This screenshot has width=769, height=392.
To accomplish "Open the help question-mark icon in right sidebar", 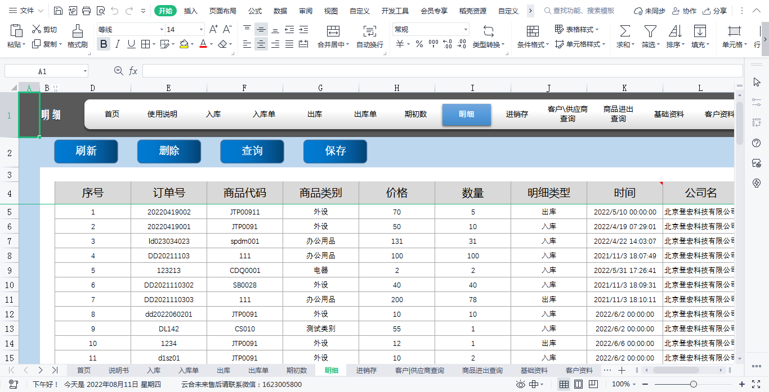I will [757, 143].
